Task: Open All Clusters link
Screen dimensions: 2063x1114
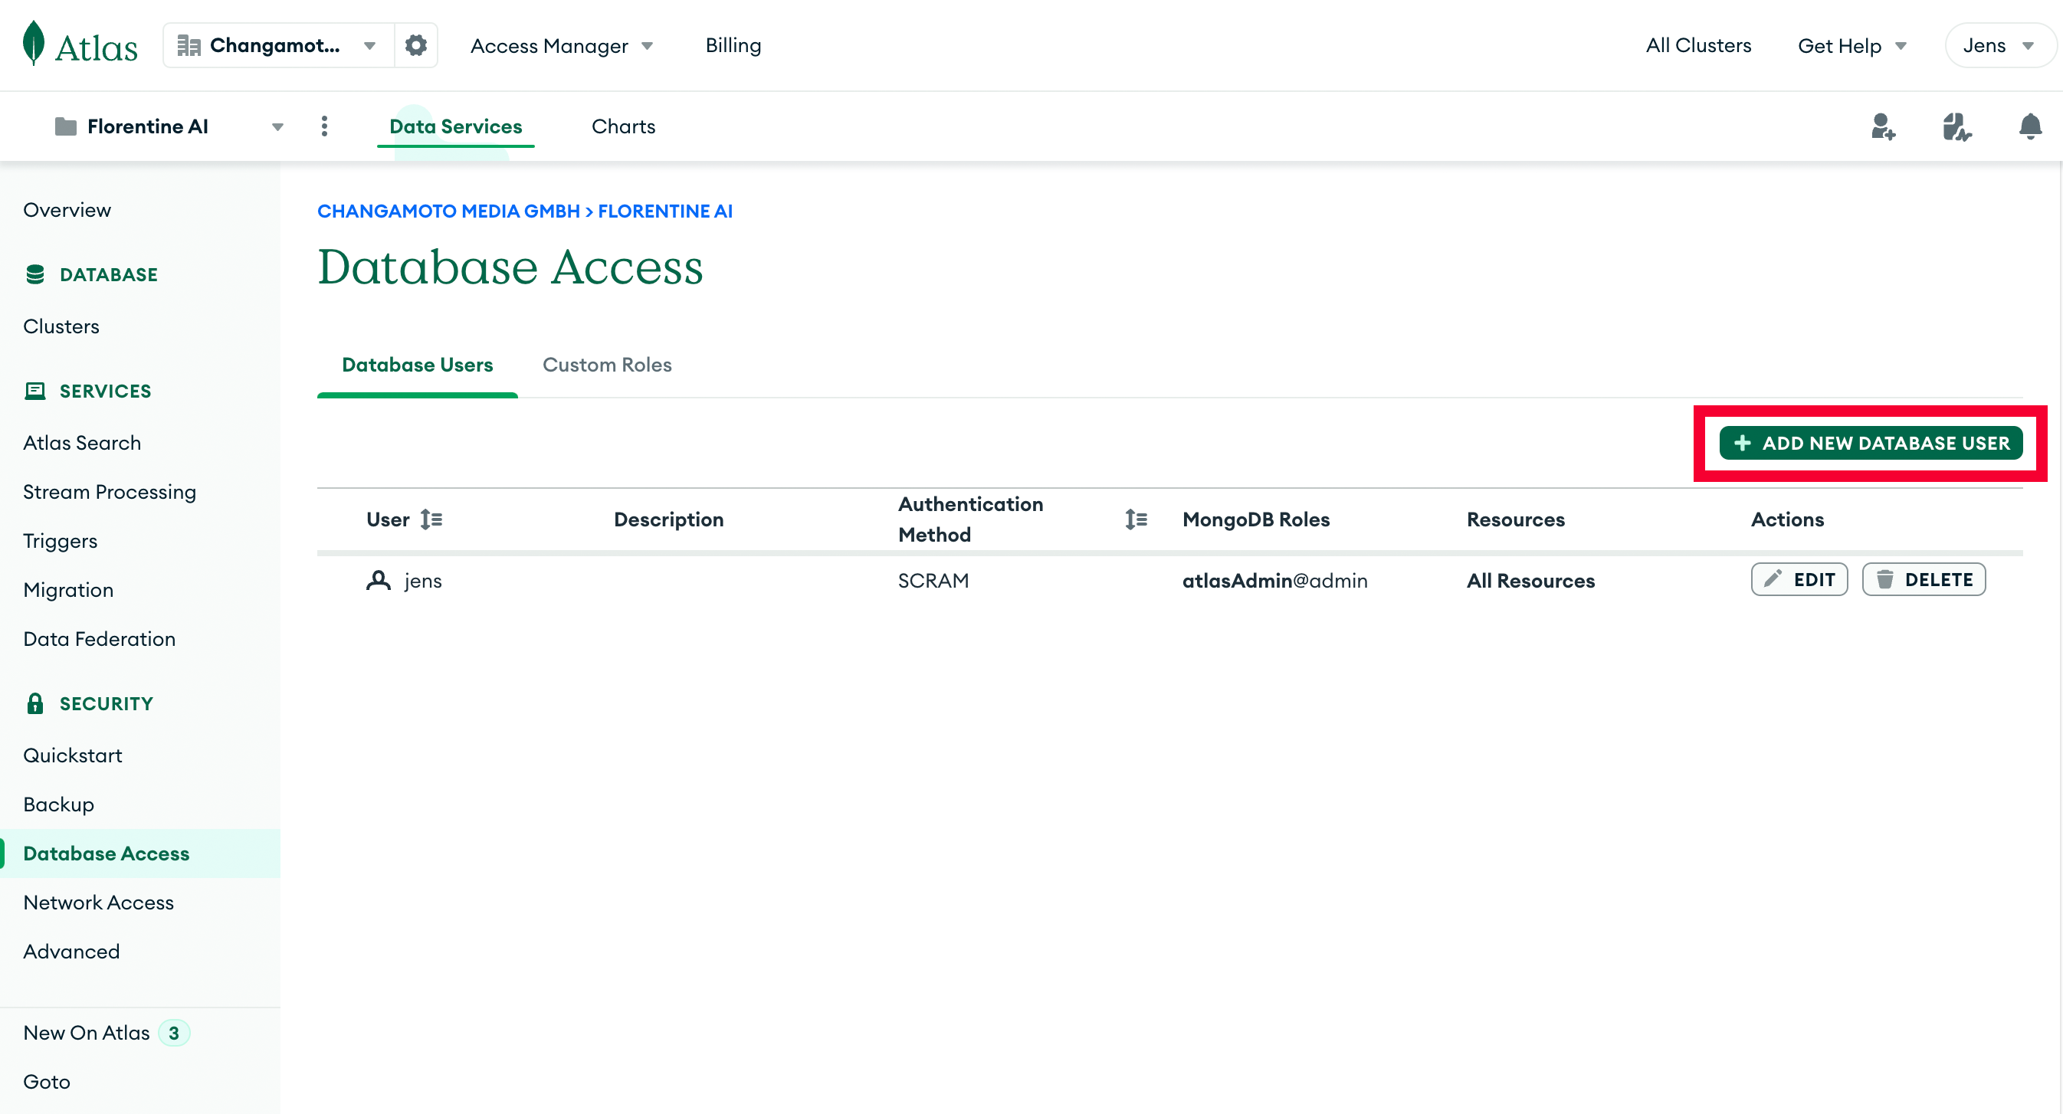Action: [1699, 46]
